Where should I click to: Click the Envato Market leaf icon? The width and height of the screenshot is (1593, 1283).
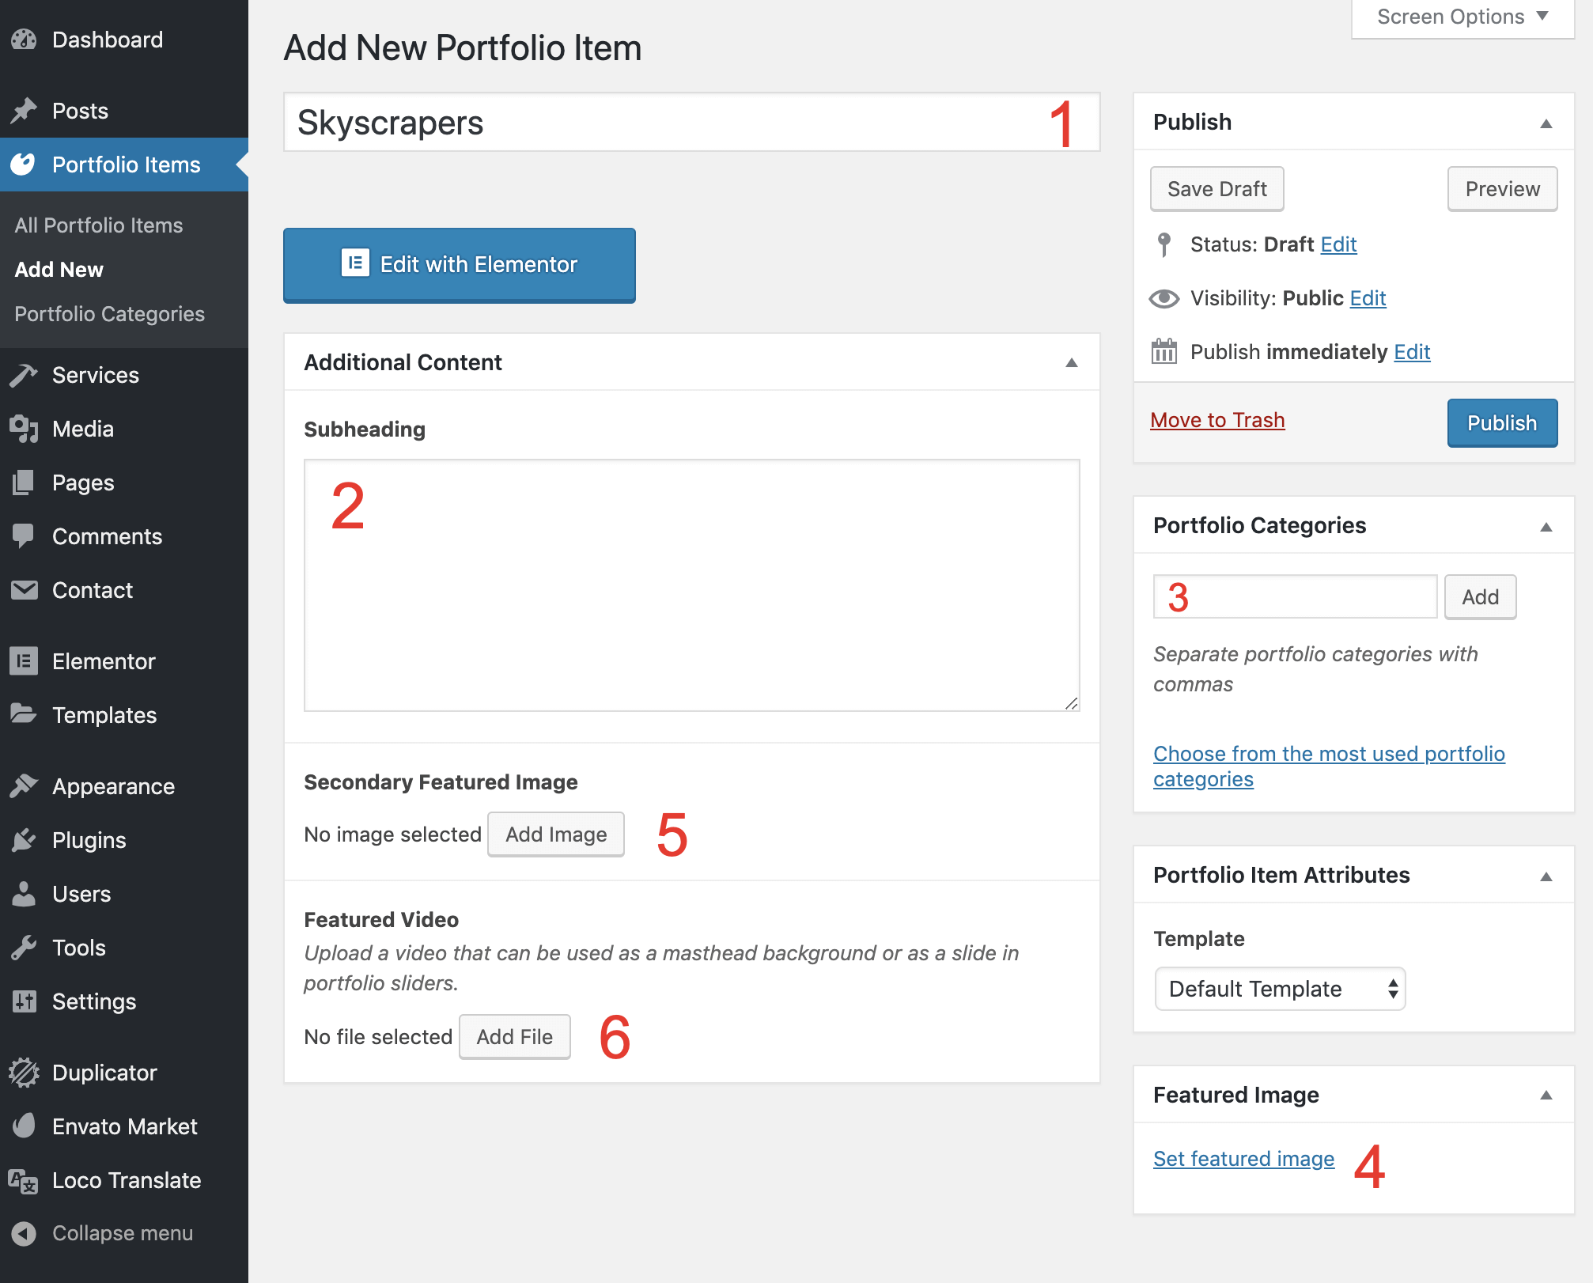(x=25, y=1126)
